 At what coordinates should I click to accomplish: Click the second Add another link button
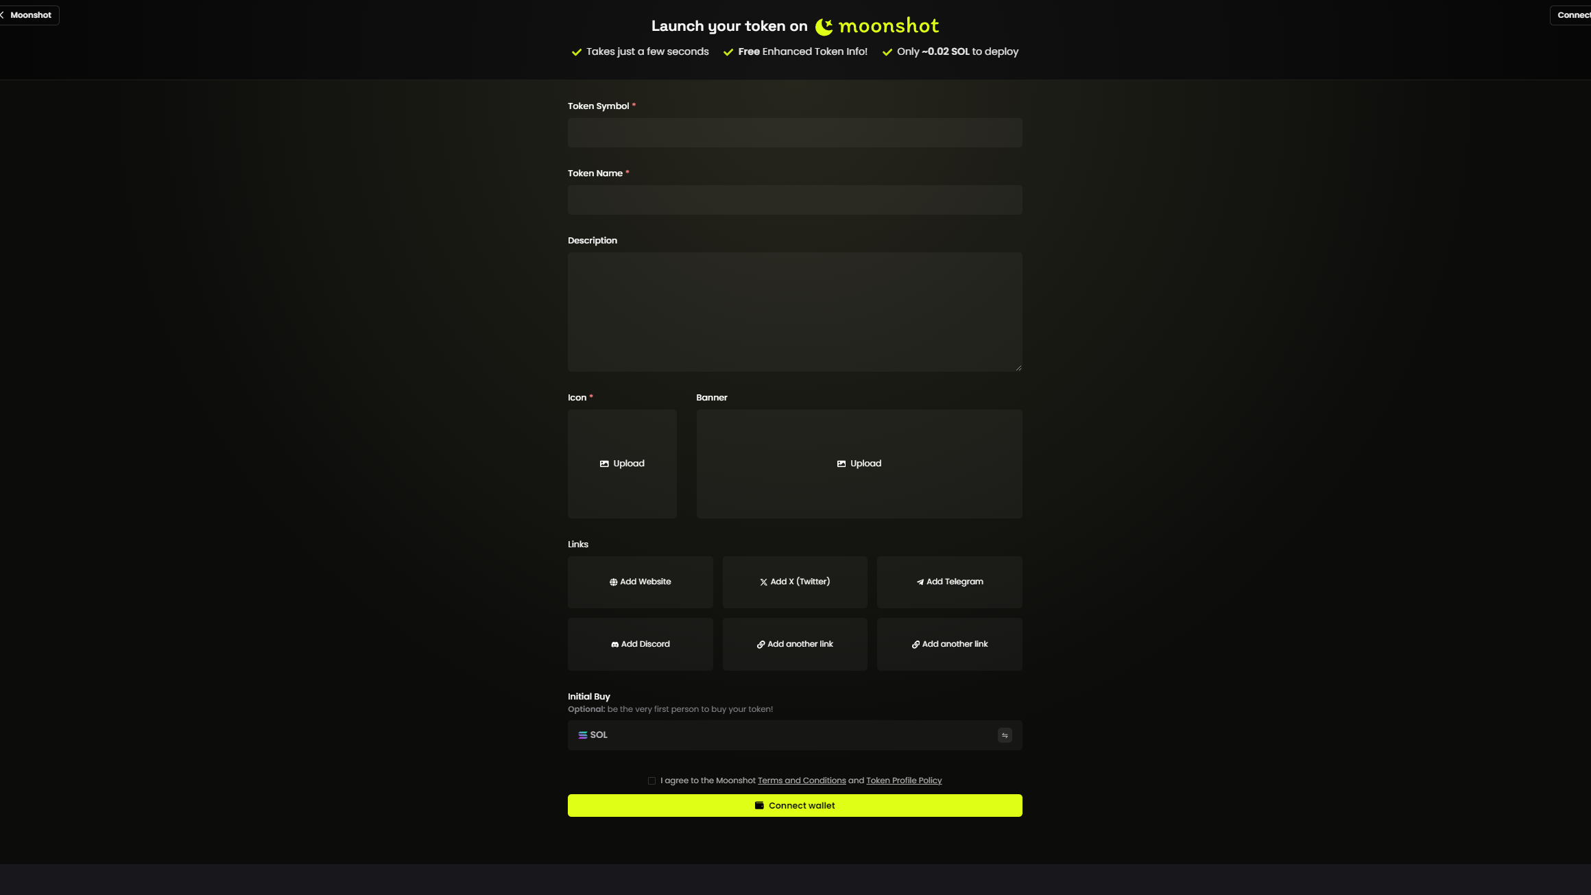click(x=949, y=644)
